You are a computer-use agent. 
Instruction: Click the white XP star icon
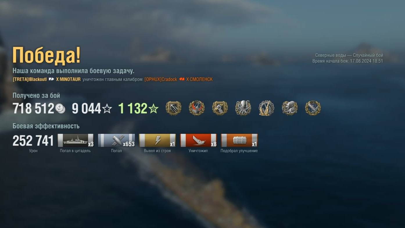[107, 109]
